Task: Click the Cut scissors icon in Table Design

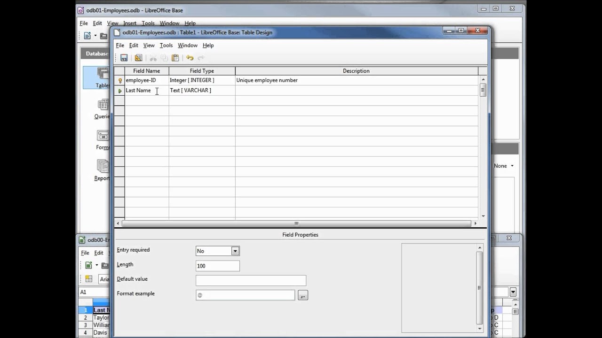Action: (x=153, y=58)
